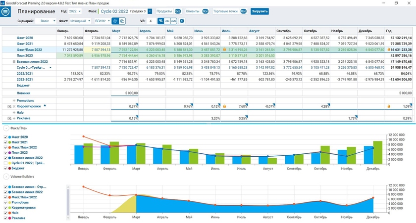416x223 pixels.
Task: Click the Auto mode icon
Action: pos(174,21)
